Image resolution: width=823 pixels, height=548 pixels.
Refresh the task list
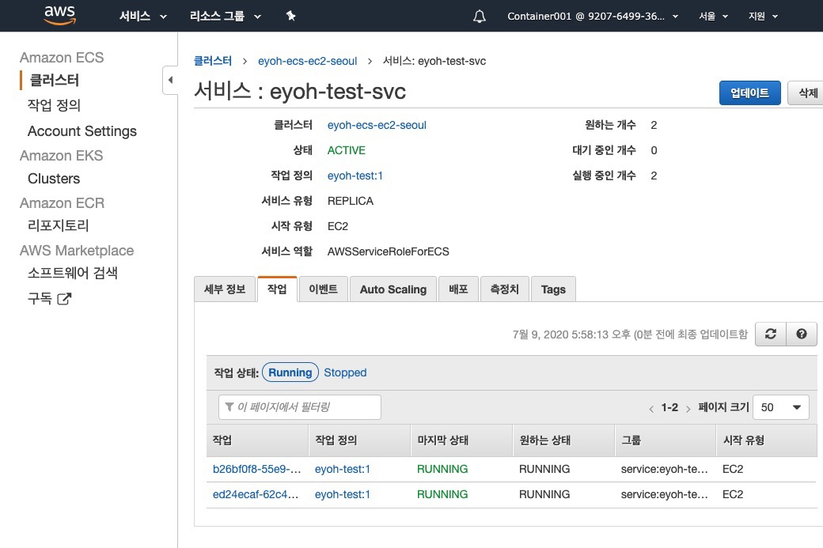(x=771, y=334)
